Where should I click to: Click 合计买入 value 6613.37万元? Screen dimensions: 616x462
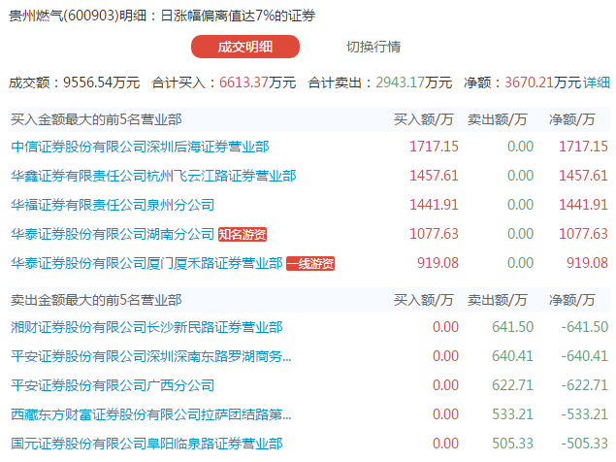tap(257, 82)
